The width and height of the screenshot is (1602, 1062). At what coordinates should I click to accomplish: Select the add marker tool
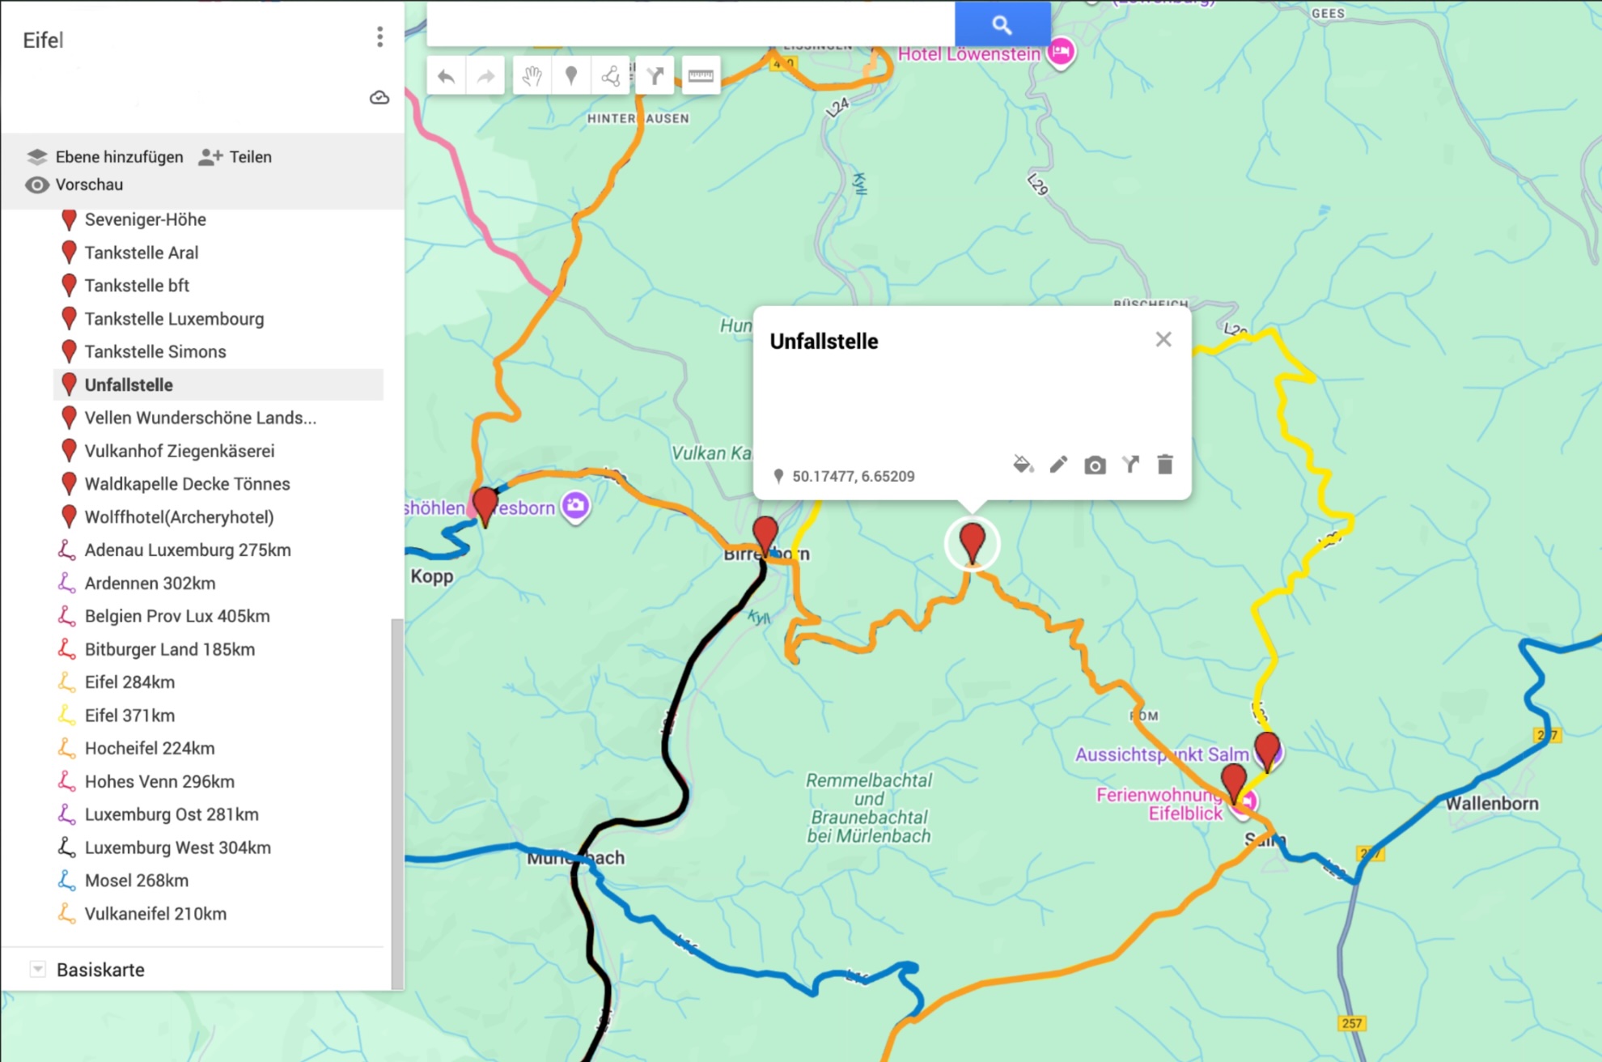[571, 77]
